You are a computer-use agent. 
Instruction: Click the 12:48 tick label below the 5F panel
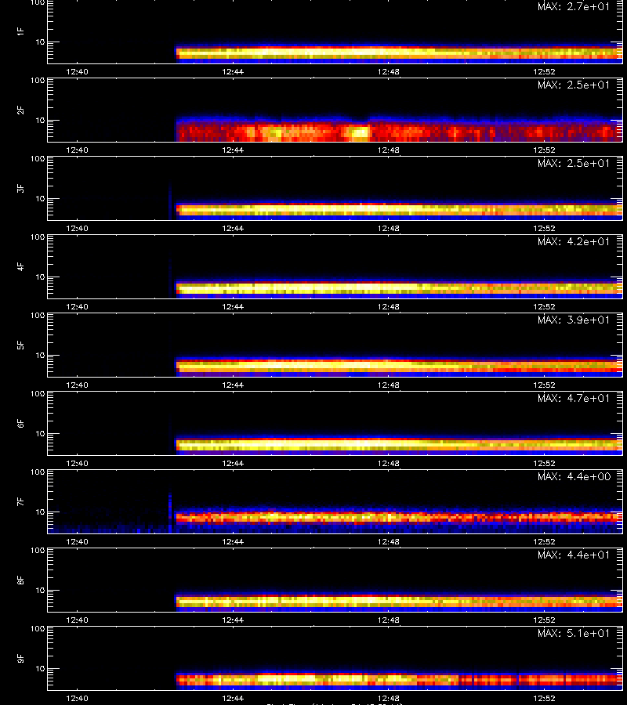coord(388,385)
